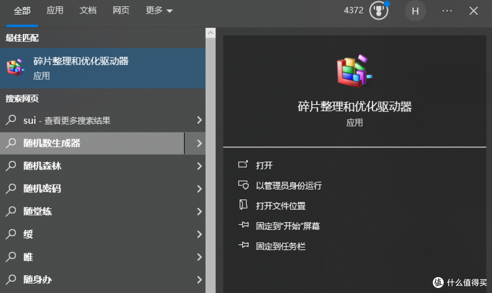Open the H account avatar

pos(415,11)
